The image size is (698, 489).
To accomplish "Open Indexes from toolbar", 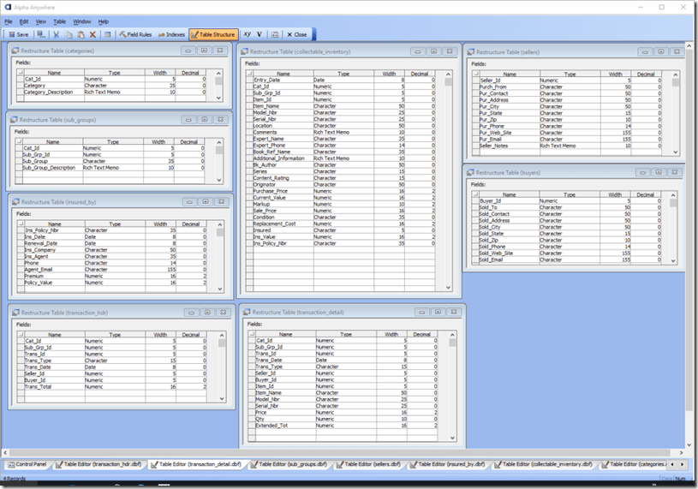I will (171, 34).
